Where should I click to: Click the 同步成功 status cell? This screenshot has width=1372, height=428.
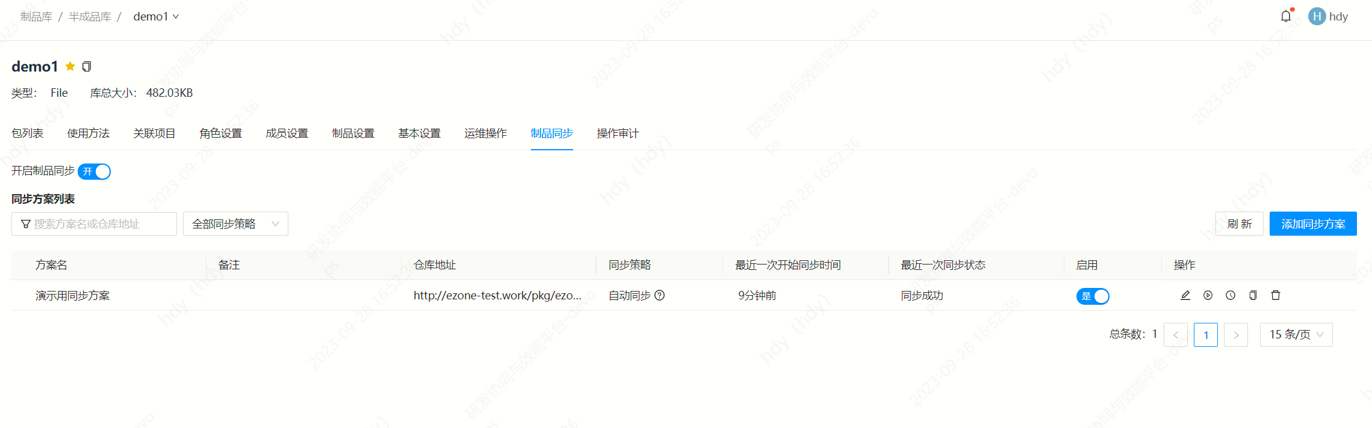click(x=922, y=296)
